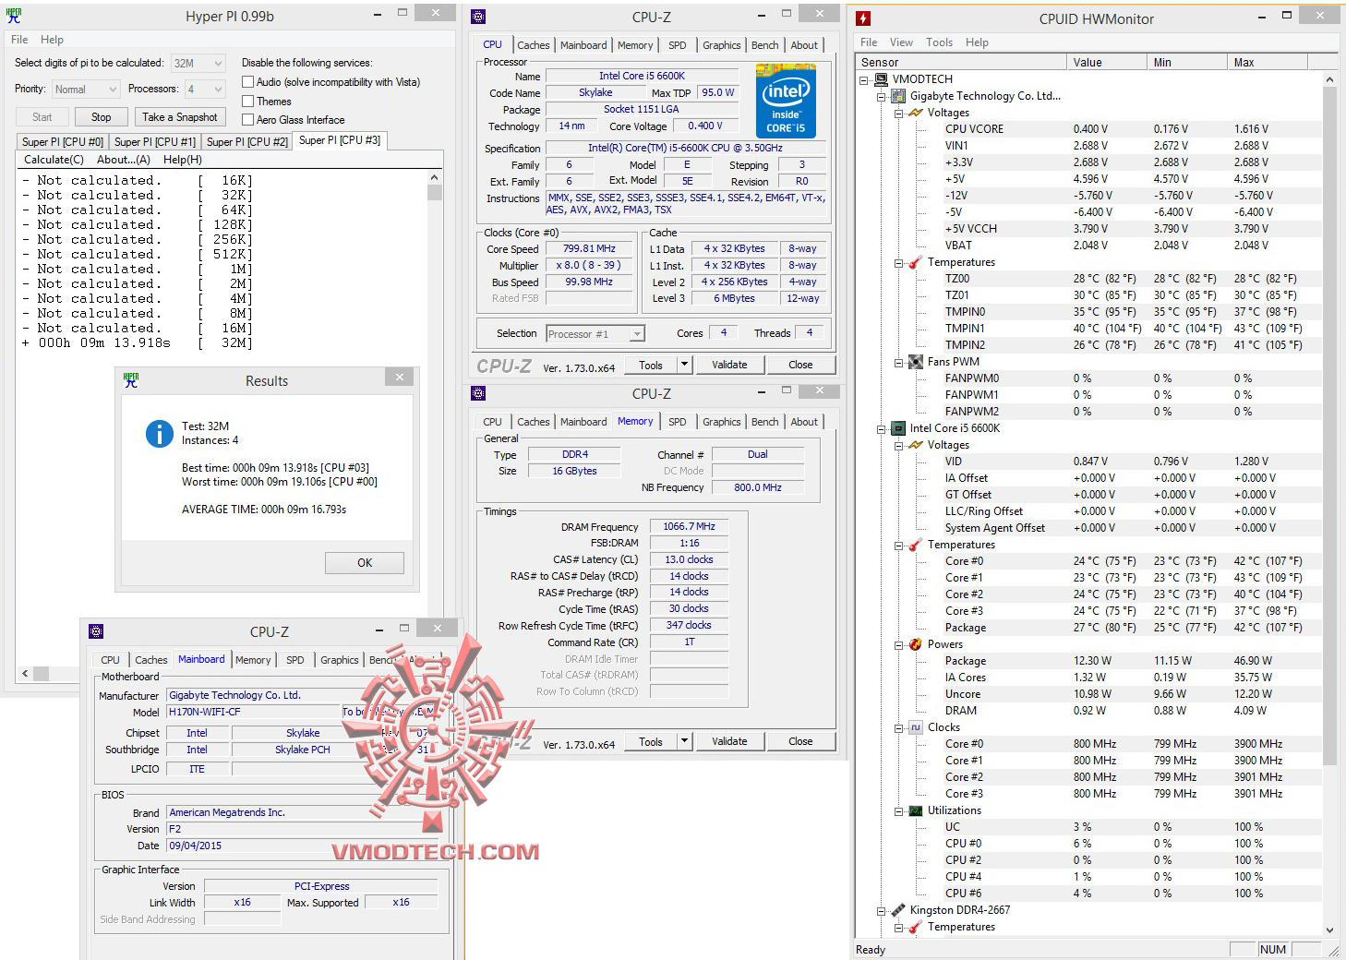1346x960 pixels.
Task: Click the blue info icon in Results dialog
Action: [160, 434]
